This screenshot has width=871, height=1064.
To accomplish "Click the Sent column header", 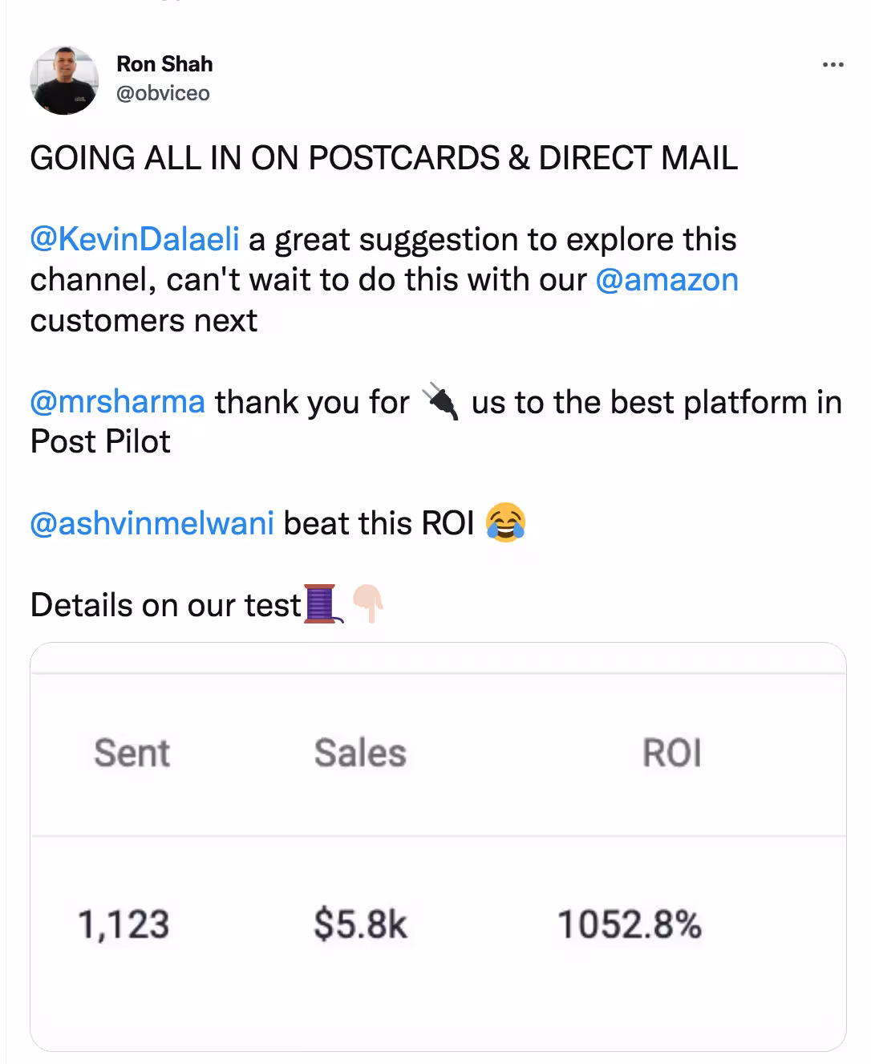I will click(x=132, y=753).
